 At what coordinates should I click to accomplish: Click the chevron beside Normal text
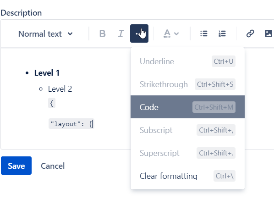pyautogui.click(x=70, y=33)
